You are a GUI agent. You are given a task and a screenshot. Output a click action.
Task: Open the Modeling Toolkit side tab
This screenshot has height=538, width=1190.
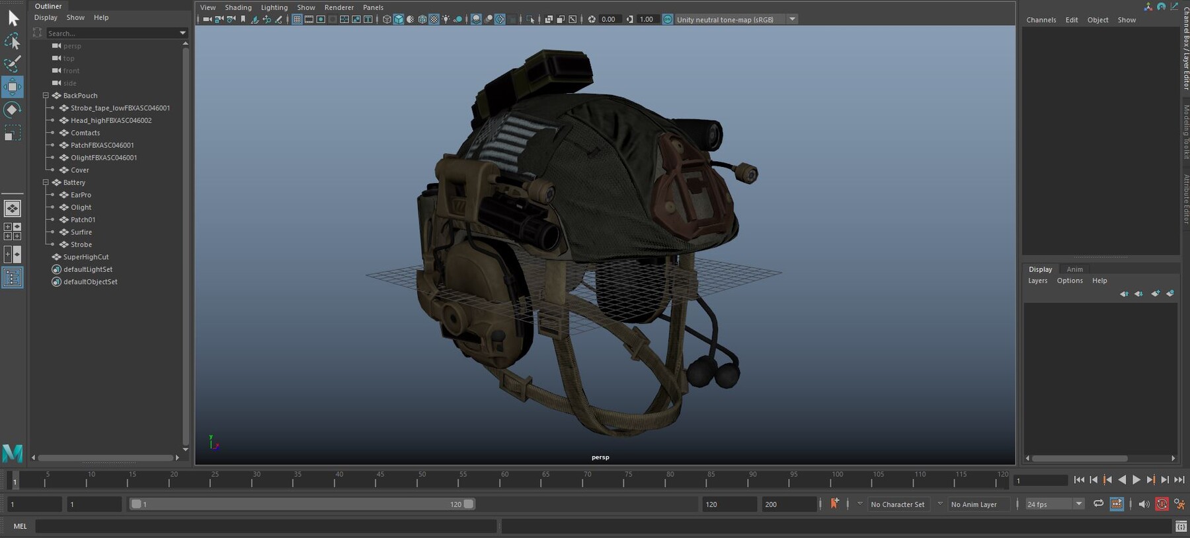click(1185, 132)
